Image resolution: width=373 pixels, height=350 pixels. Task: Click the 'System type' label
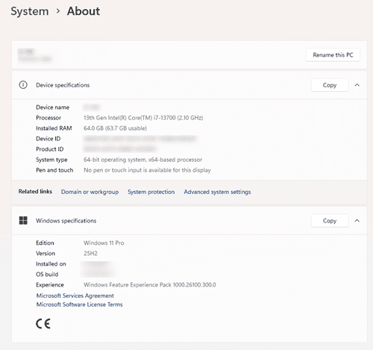pyautogui.click(x=51, y=160)
